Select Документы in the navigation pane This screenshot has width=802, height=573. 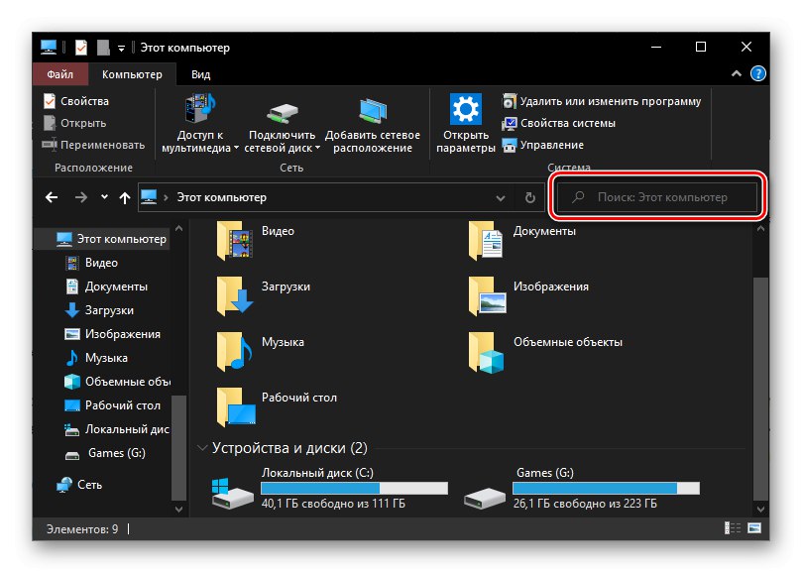[x=106, y=286]
